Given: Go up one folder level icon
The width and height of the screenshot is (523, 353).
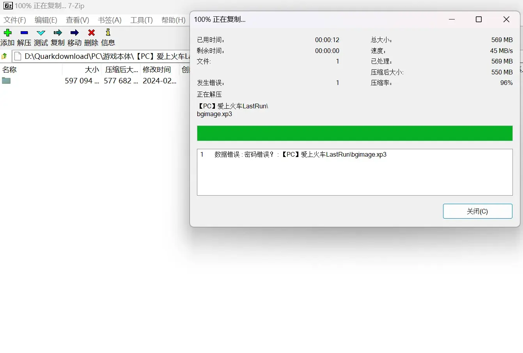Looking at the screenshot, I should point(4,56).
